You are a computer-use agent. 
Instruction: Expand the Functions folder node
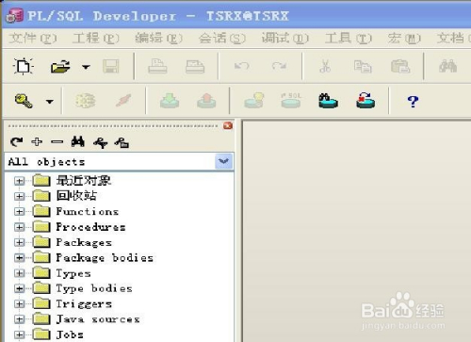(x=19, y=212)
